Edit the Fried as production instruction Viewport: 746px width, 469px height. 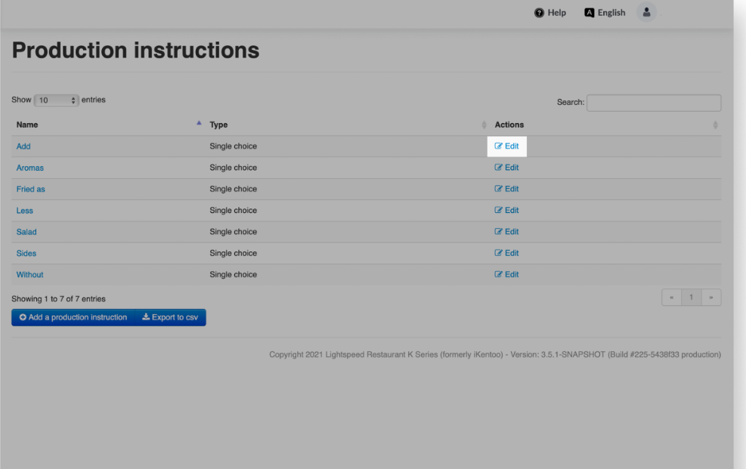coord(506,189)
